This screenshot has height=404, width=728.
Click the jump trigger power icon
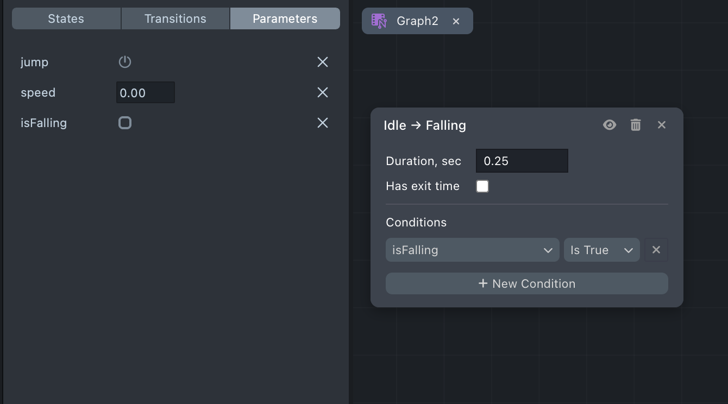tap(125, 62)
